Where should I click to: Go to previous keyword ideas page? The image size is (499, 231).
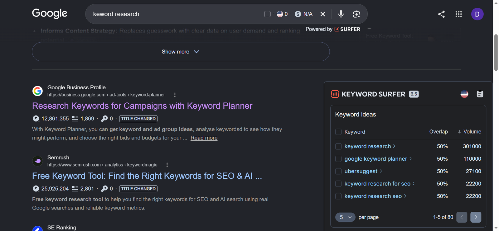pyautogui.click(x=462, y=217)
